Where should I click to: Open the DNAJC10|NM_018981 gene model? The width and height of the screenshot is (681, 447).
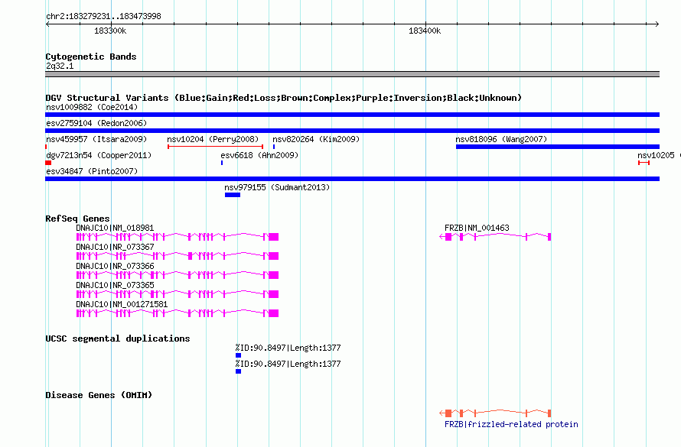coord(178,237)
